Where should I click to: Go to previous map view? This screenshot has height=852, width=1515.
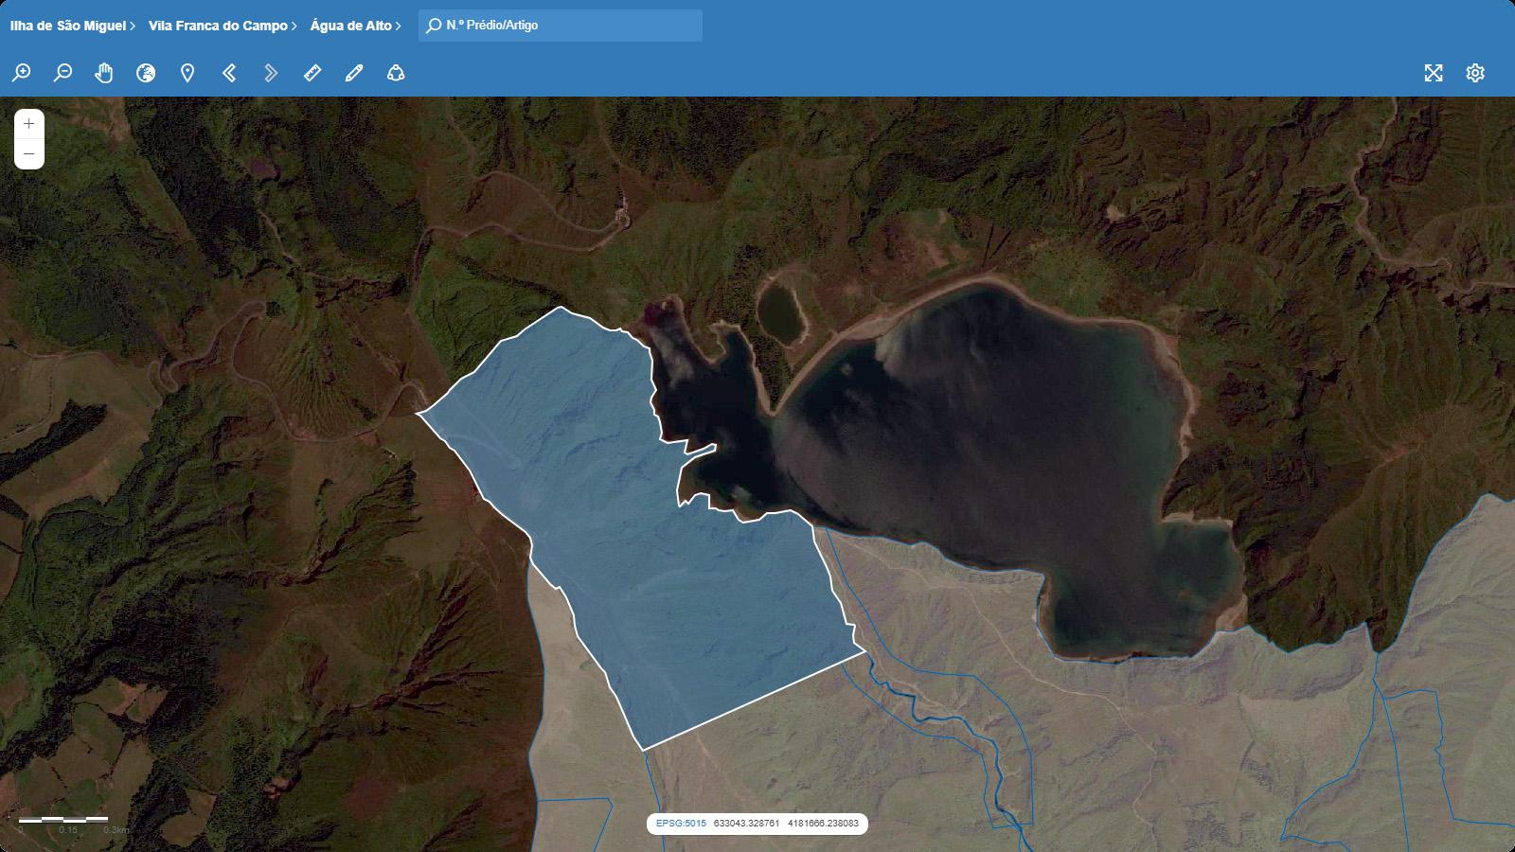[x=229, y=73]
